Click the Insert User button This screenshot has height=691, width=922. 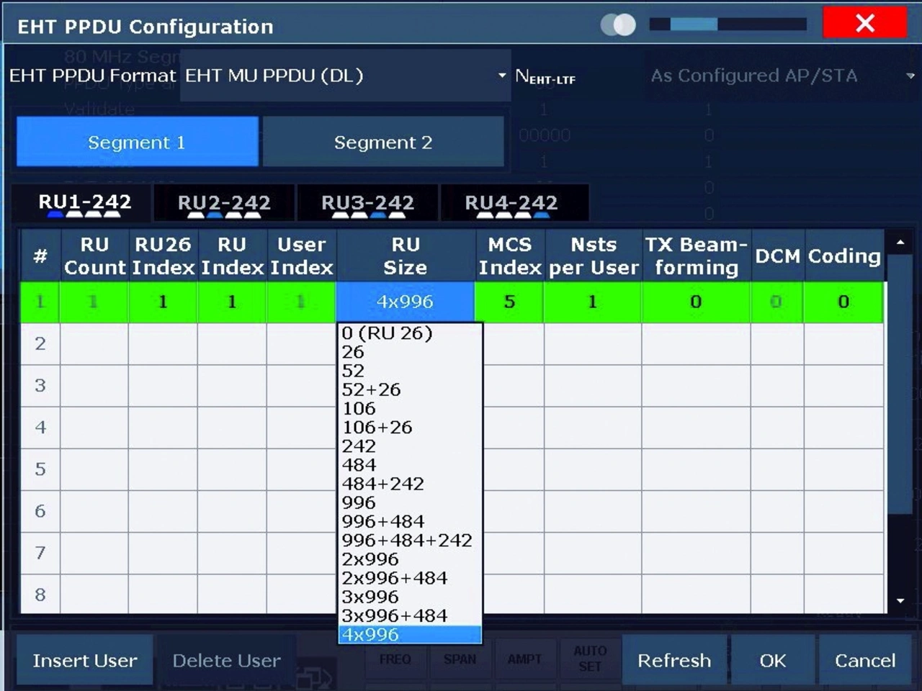(84, 660)
